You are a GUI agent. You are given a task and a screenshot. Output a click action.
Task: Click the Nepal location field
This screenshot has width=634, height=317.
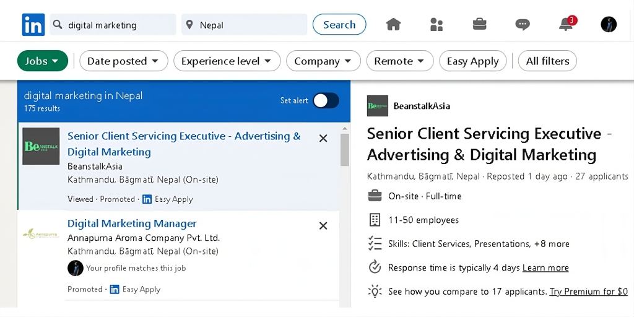point(244,25)
